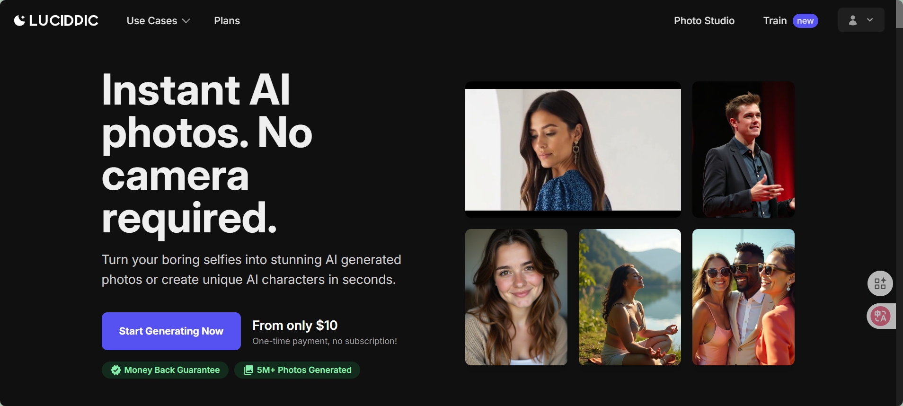Image resolution: width=903 pixels, height=406 pixels.
Task: Select the smiling freckled woman portrait
Action: point(516,297)
